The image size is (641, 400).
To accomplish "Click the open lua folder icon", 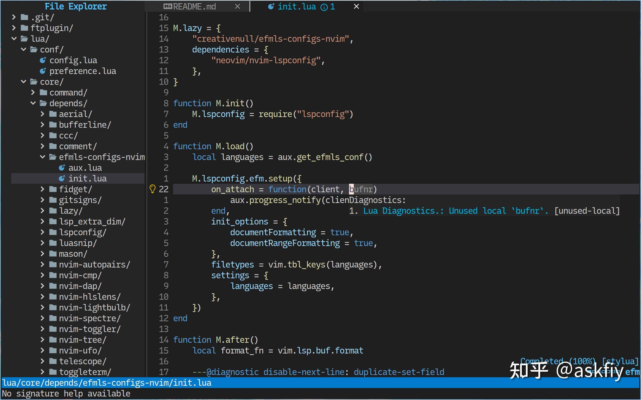I will 24,39.
